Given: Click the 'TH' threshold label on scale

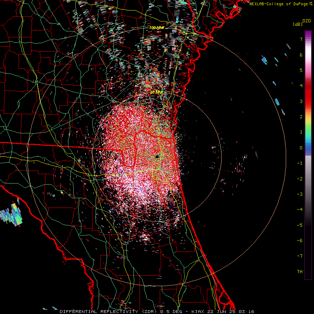Looking at the screenshot, I should click(x=300, y=272).
